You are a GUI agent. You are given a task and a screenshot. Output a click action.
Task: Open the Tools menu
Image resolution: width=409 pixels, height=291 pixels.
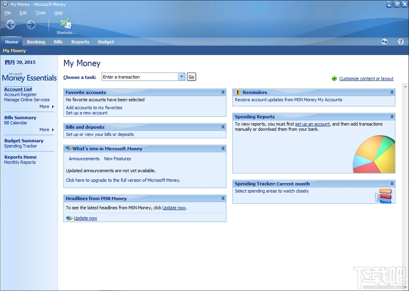click(40, 13)
